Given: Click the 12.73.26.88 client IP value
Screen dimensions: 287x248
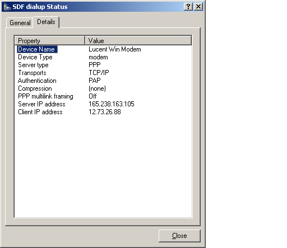Looking at the screenshot, I should coord(105,112).
